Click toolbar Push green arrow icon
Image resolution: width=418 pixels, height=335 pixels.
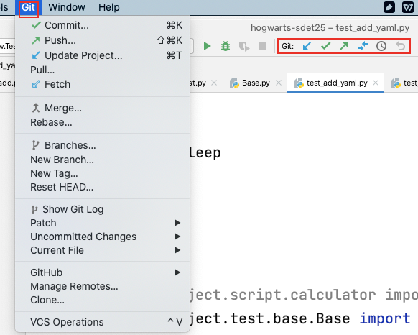point(344,46)
